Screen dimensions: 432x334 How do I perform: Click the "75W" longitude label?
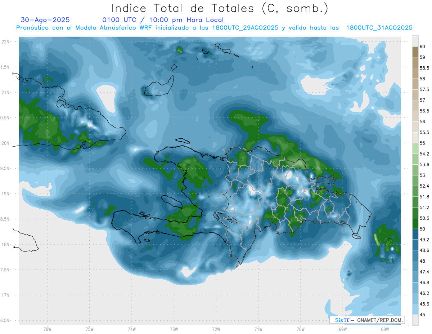click(x=90, y=329)
